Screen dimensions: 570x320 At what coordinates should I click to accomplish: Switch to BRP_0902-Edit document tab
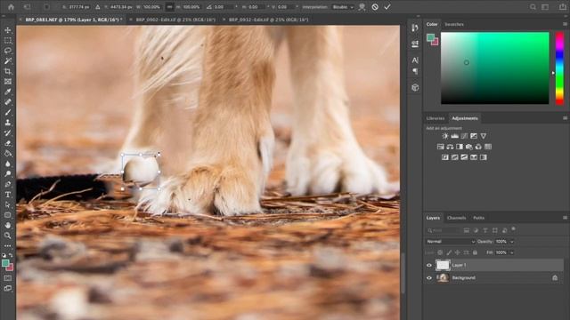pos(175,20)
